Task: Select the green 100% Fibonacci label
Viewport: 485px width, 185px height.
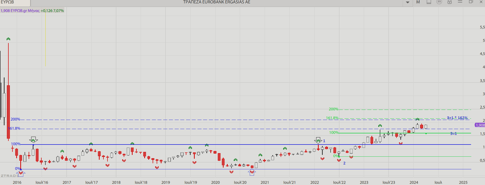Action: pyautogui.click(x=334, y=133)
